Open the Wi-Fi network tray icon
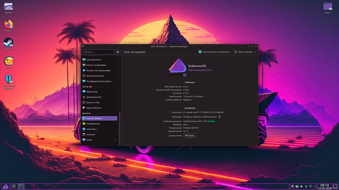This screenshot has width=339, height=190. tap(311, 187)
